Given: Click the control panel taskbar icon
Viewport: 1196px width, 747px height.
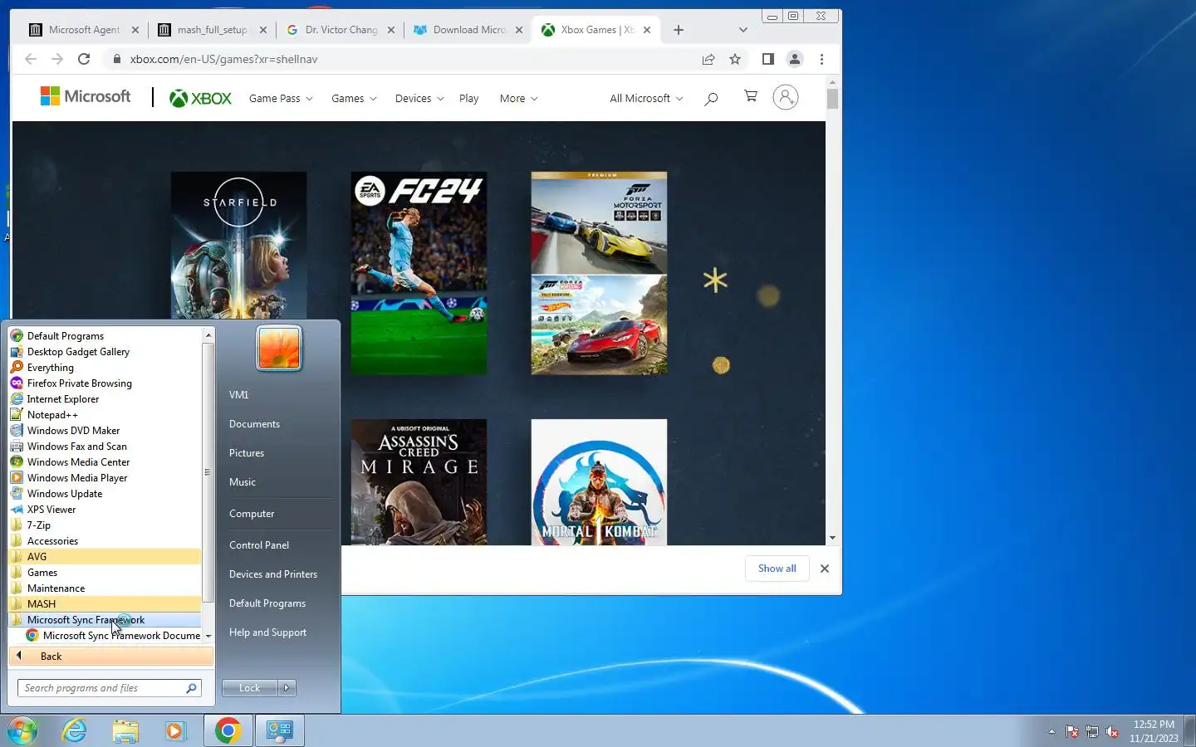Looking at the screenshot, I should (280, 730).
